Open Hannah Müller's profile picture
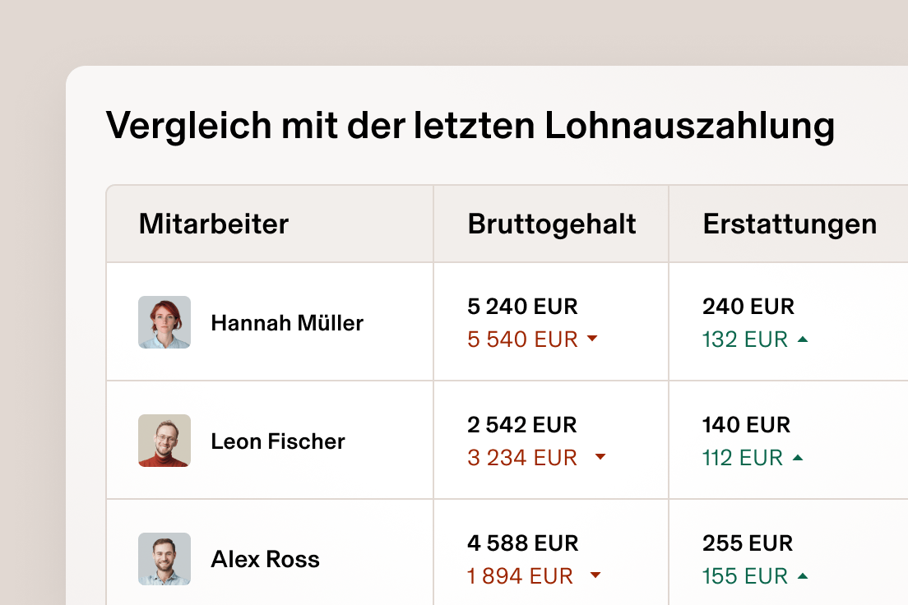 point(164,321)
